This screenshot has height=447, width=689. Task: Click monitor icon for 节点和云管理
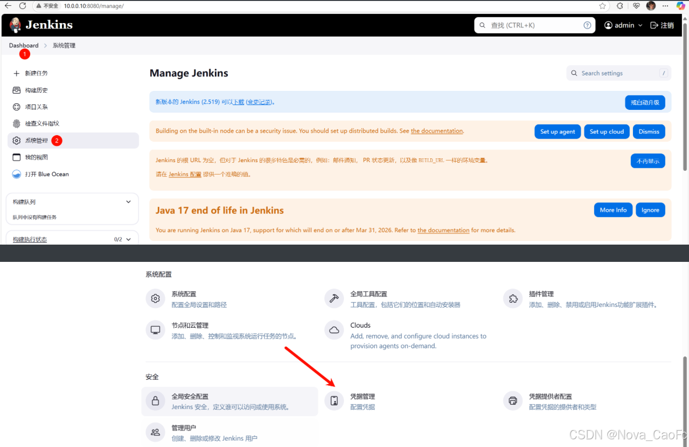(155, 330)
